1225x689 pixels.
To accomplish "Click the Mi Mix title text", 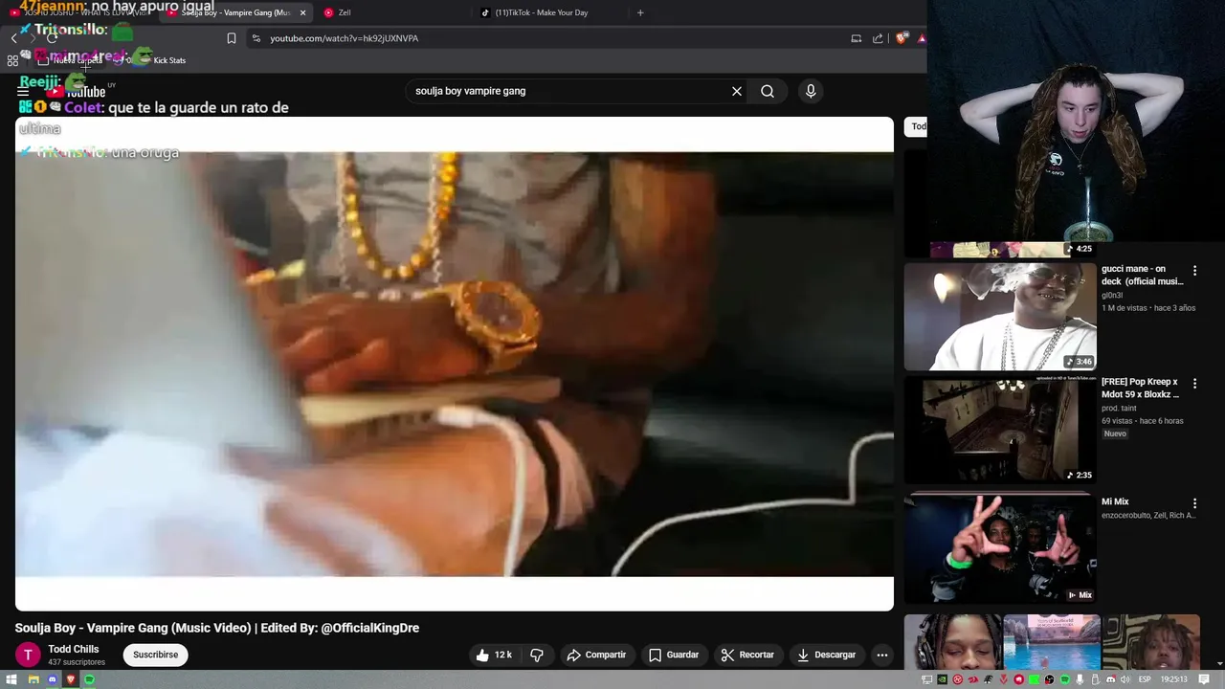I will coord(1115,501).
